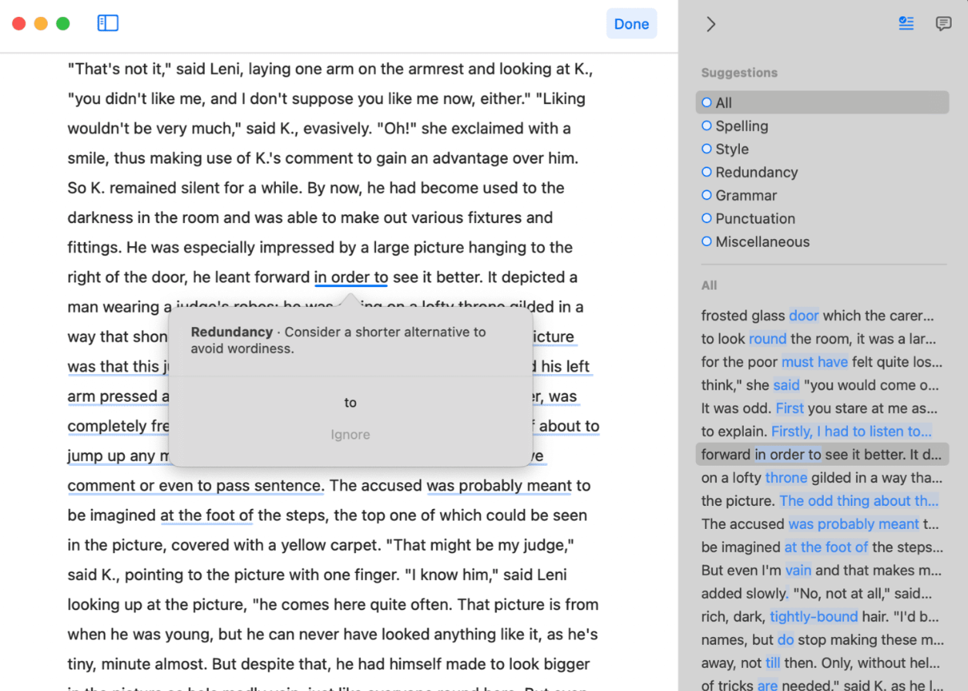Click the yellow minimize window button
968x691 pixels.
point(41,24)
